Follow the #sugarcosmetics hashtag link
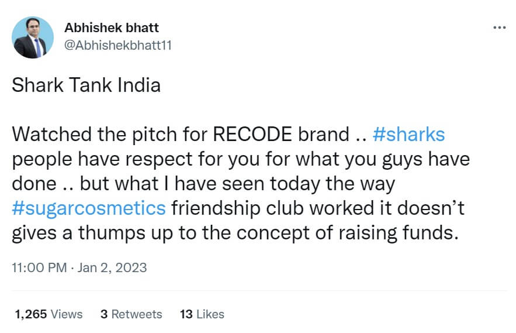516x333 pixels. tap(89, 208)
